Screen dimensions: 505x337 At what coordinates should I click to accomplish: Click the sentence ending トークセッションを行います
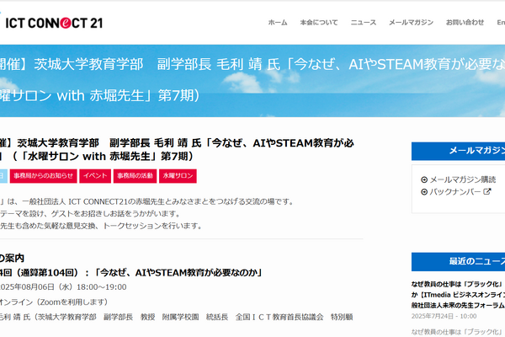tap(101, 226)
